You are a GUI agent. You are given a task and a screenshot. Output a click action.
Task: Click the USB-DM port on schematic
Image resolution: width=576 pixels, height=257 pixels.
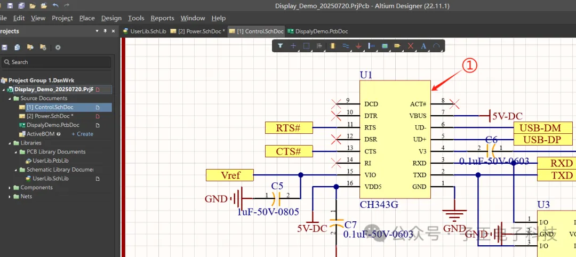543,128
